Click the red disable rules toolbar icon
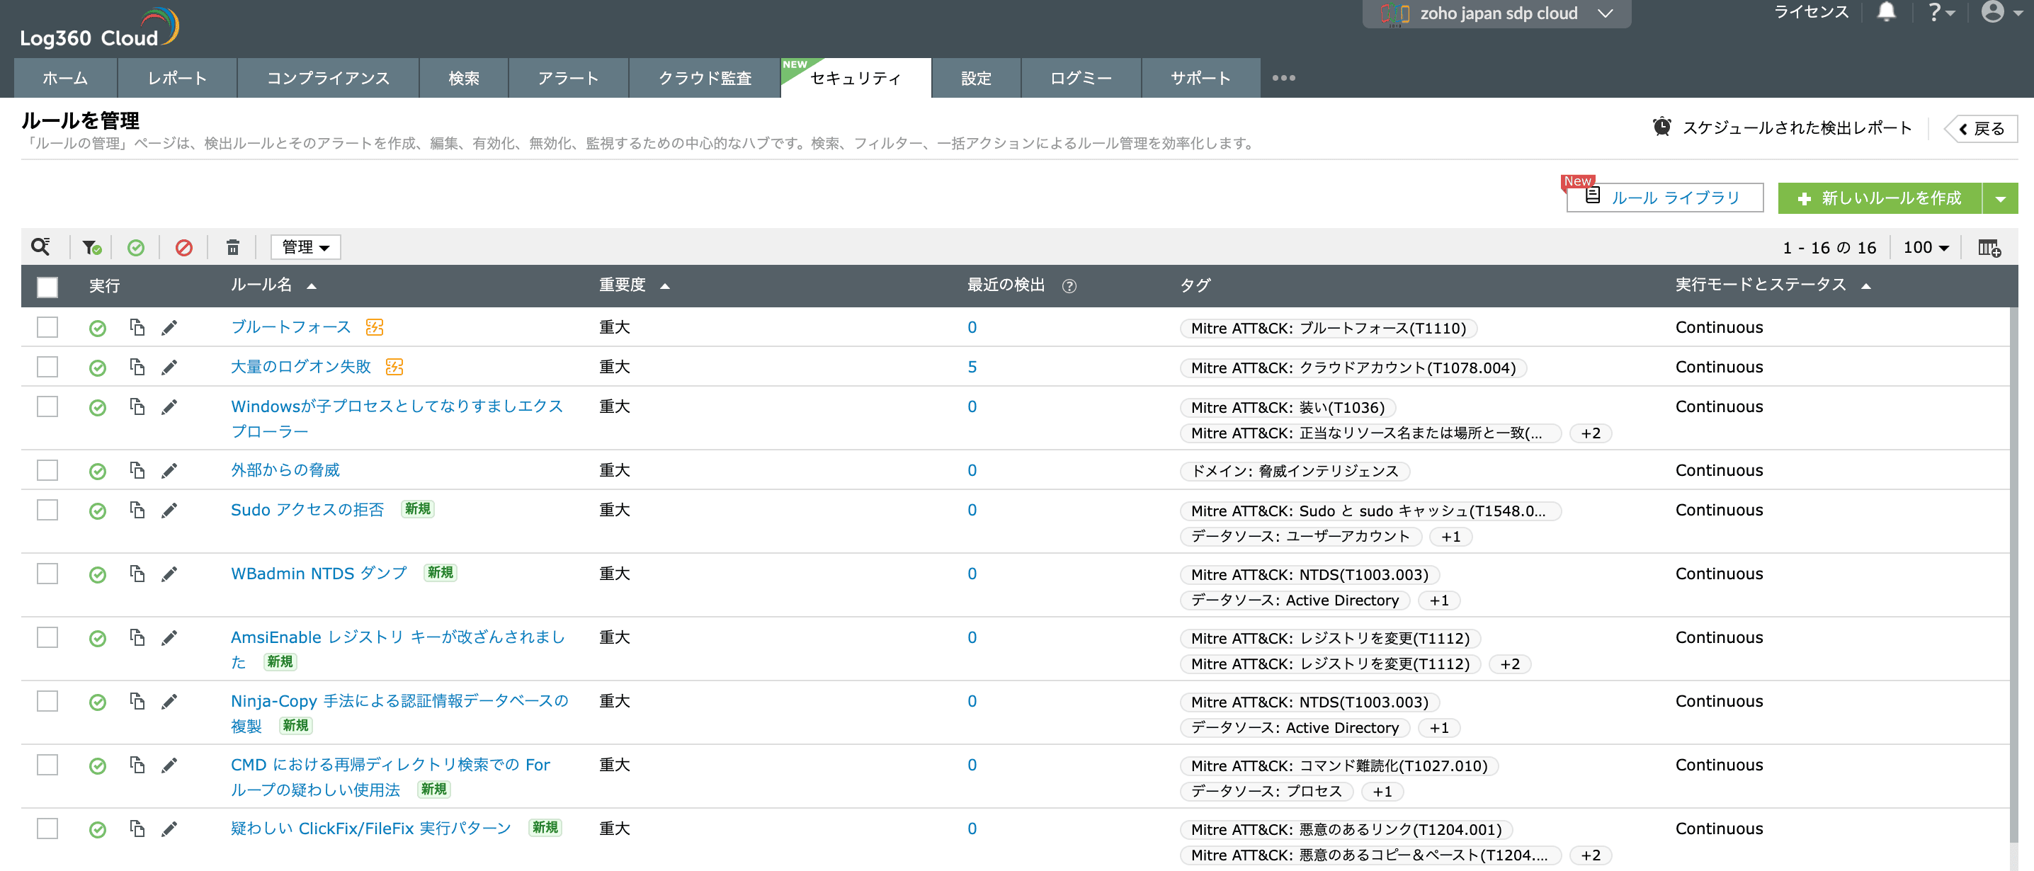Viewport: 2034px width, 871px height. tap(184, 248)
